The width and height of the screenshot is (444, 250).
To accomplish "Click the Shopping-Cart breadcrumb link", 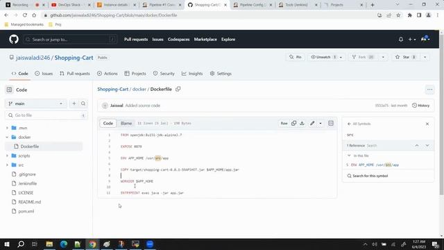I will pyautogui.click(x=112, y=89).
